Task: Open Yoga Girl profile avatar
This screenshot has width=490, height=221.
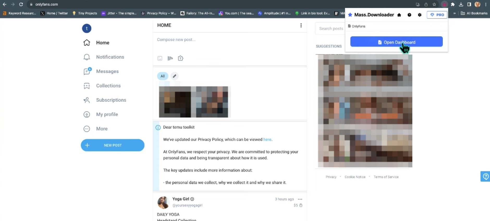Action: pos(163,202)
